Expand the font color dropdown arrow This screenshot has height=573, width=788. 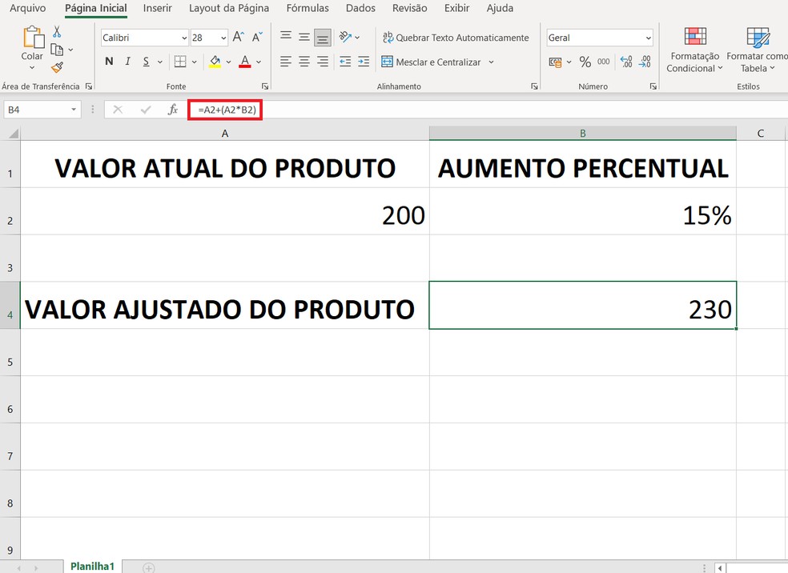click(259, 62)
